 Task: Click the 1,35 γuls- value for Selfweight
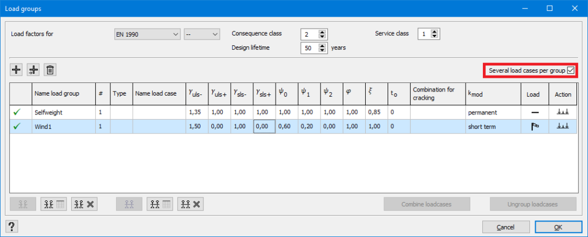click(197, 112)
